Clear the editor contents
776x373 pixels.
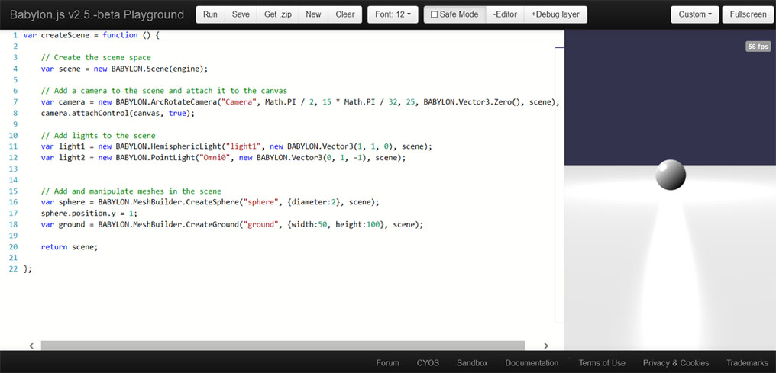pos(345,14)
